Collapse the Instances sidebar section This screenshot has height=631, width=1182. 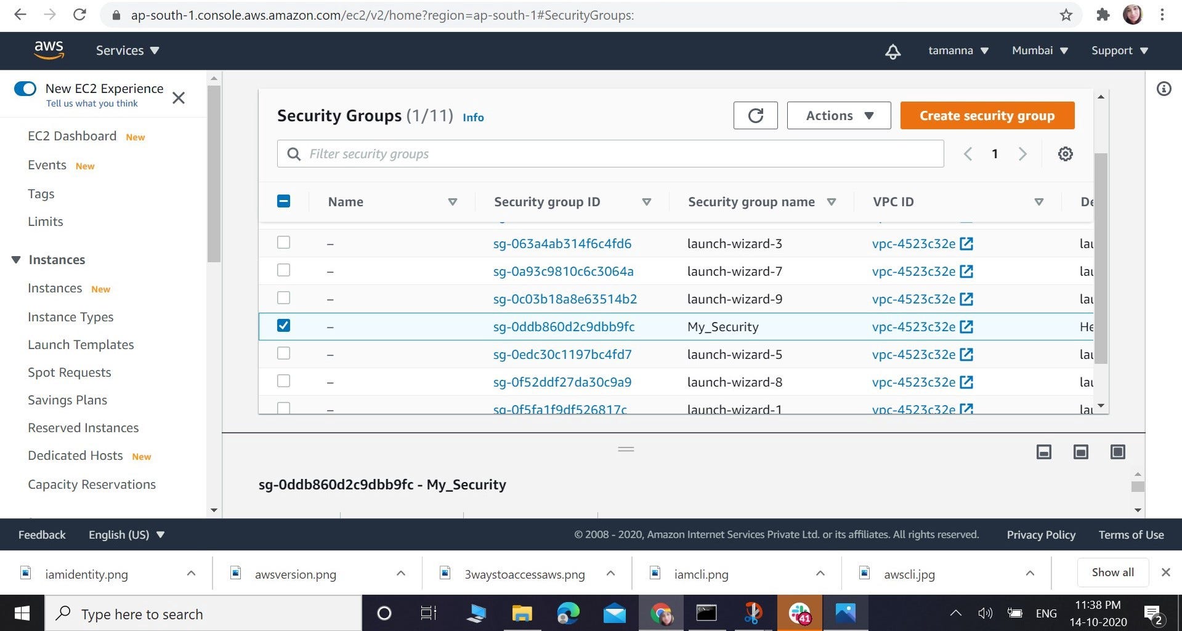tap(16, 260)
